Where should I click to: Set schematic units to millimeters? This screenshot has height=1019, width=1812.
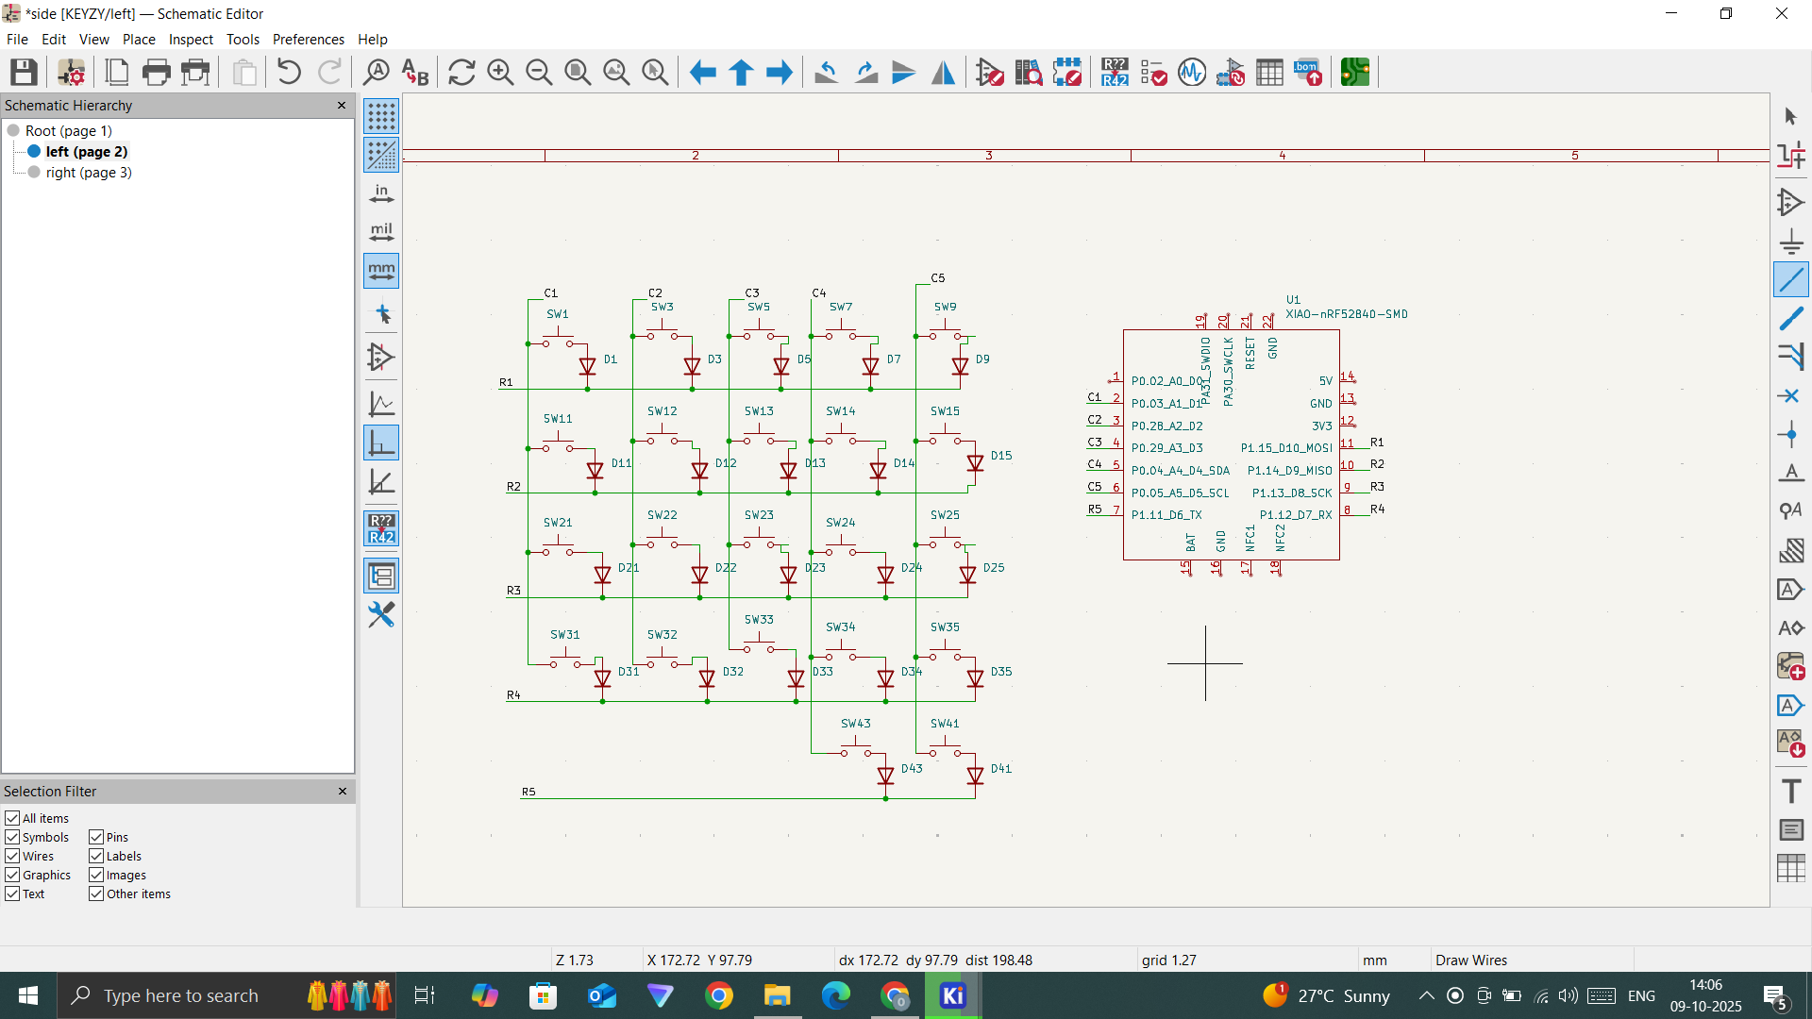tap(381, 271)
